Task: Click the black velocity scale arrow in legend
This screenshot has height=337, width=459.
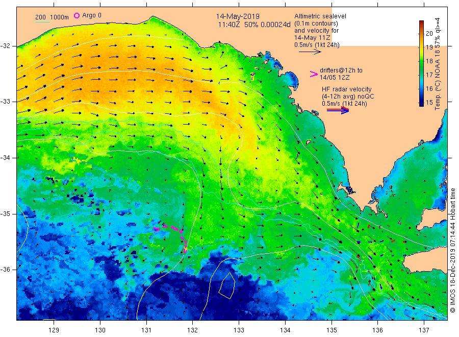Action: [x=310, y=52]
